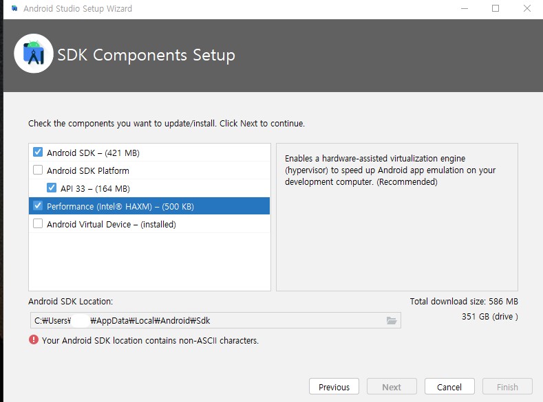Uncheck the API 33 checkbox
Viewport: 543px width, 402px height.
tap(51, 188)
